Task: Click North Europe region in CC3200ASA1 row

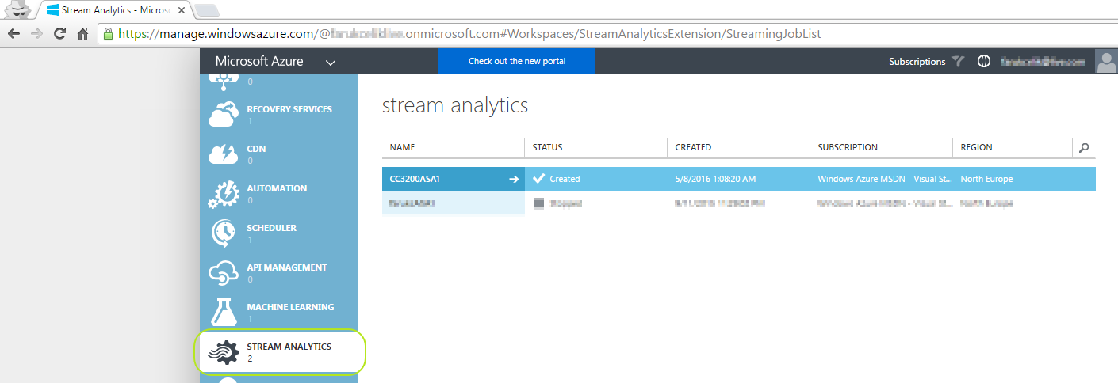Action: click(986, 179)
